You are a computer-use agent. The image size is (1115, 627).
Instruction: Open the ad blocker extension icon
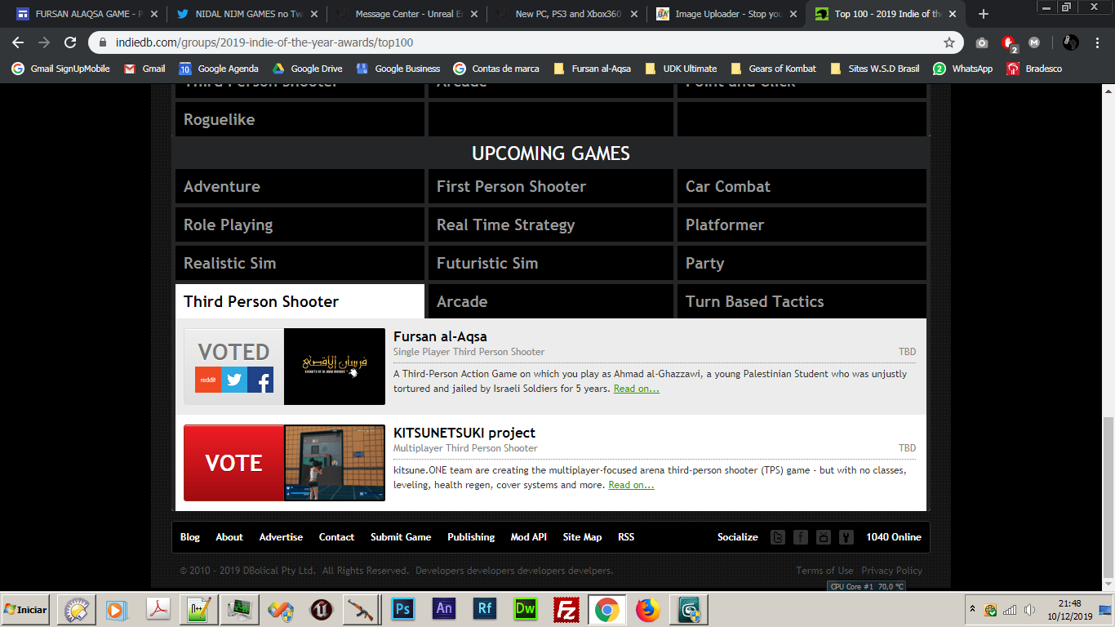point(1009,42)
